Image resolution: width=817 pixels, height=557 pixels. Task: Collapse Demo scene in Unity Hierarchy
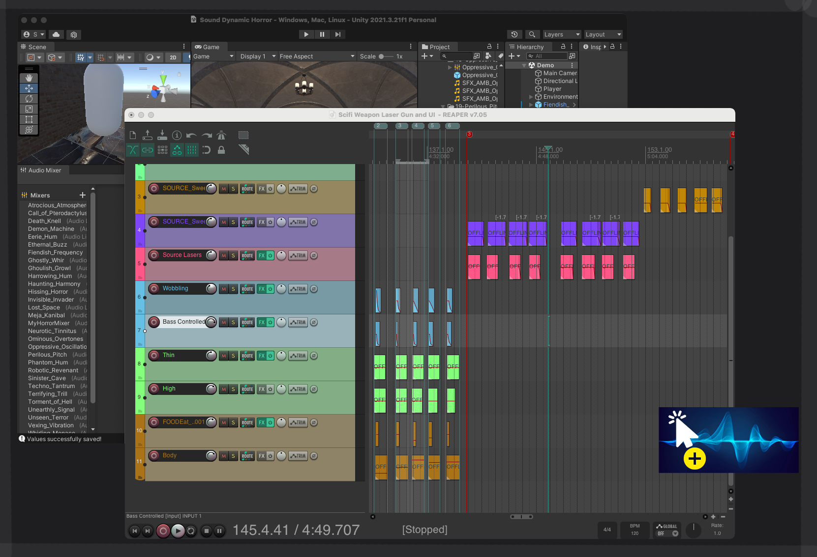(524, 65)
